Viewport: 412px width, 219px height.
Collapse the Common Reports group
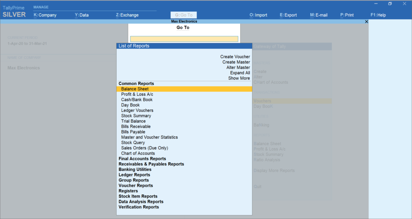[136, 84]
